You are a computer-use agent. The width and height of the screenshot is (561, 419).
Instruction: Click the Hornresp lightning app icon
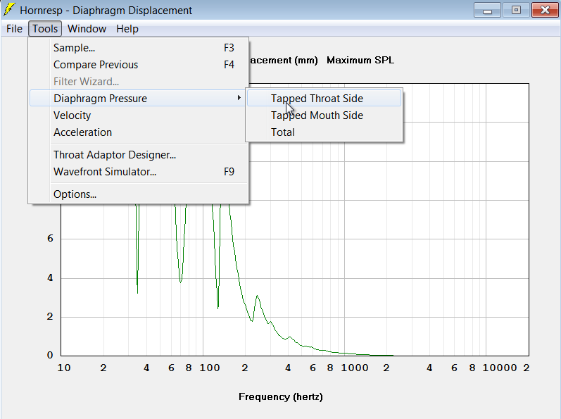click(x=9, y=10)
